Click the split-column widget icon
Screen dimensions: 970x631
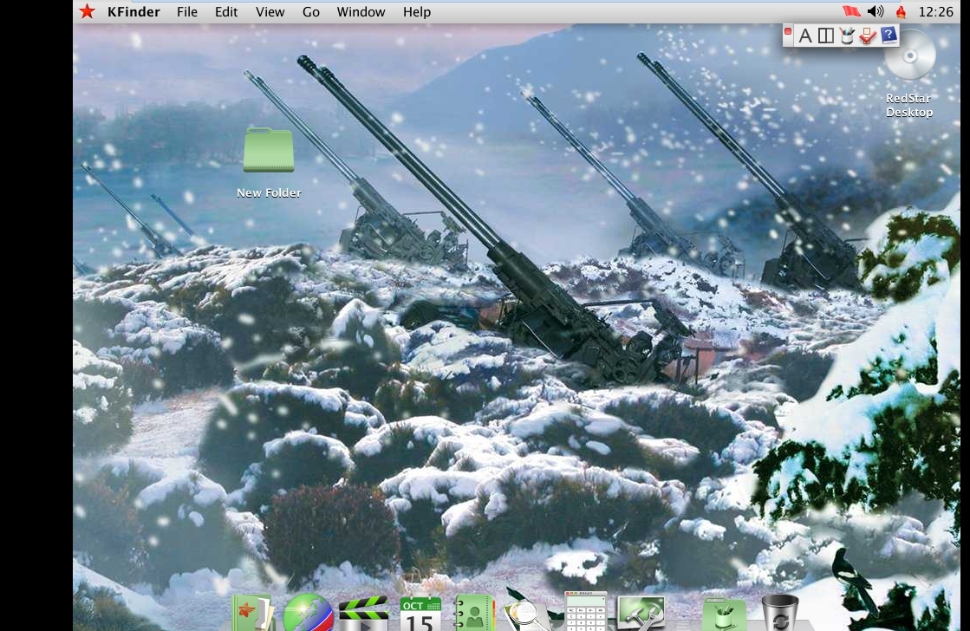(x=825, y=35)
